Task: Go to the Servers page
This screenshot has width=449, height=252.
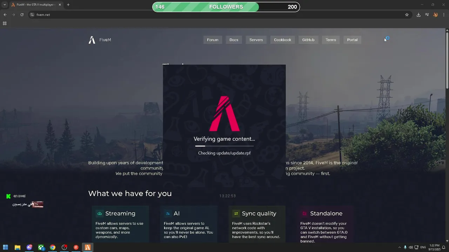Action: 256,40
